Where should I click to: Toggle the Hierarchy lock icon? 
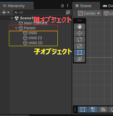tap(62, 6)
